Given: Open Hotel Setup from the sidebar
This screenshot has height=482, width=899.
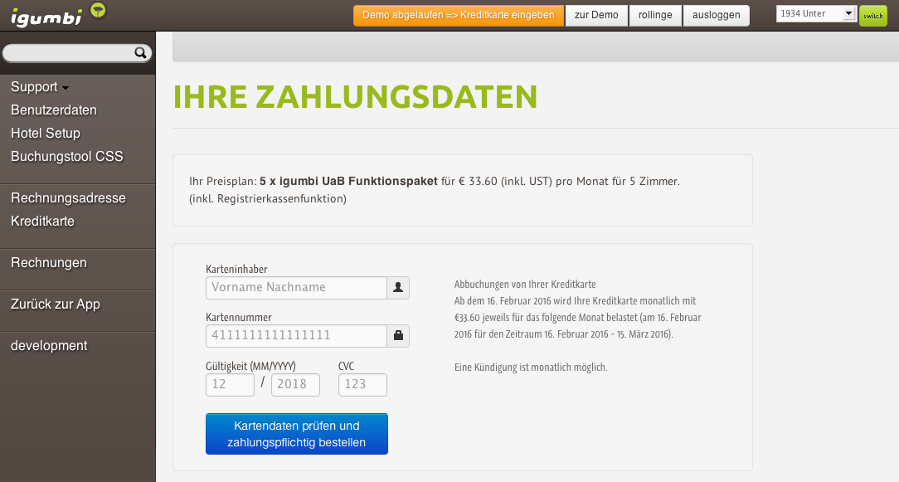Looking at the screenshot, I should coord(45,133).
